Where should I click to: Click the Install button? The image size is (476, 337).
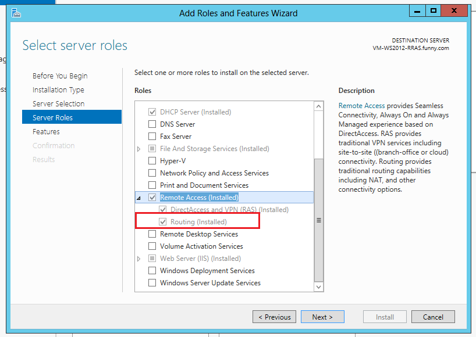[x=385, y=317]
